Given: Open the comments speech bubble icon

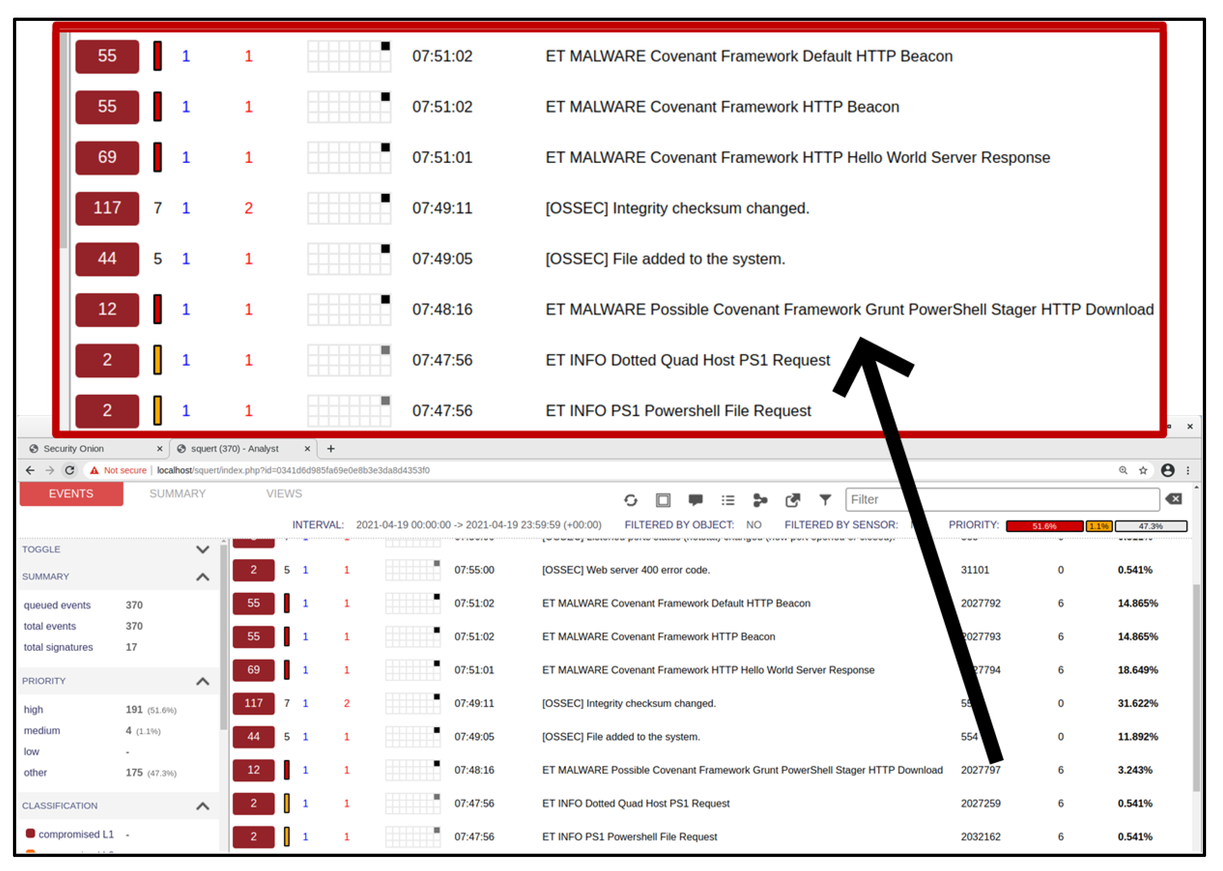Looking at the screenshot, I should point(695,500).
